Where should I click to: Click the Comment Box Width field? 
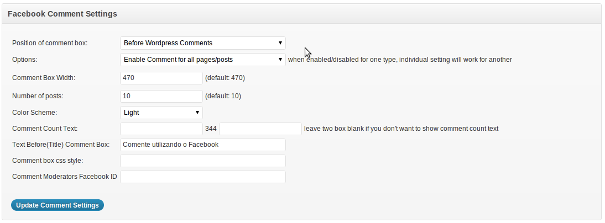(161, 78)
